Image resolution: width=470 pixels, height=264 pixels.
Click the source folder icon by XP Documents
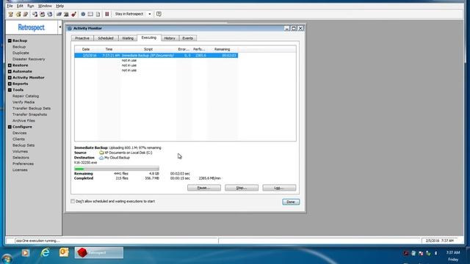coord(101,153)
